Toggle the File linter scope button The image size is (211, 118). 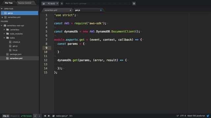coord(6,116)
